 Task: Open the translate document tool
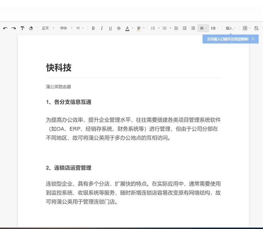[x=245, y=28]
